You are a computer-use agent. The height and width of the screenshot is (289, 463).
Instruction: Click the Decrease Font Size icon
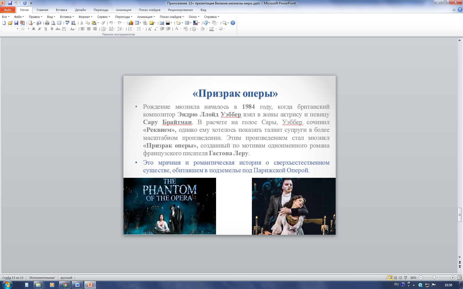[x=156, y=29]
